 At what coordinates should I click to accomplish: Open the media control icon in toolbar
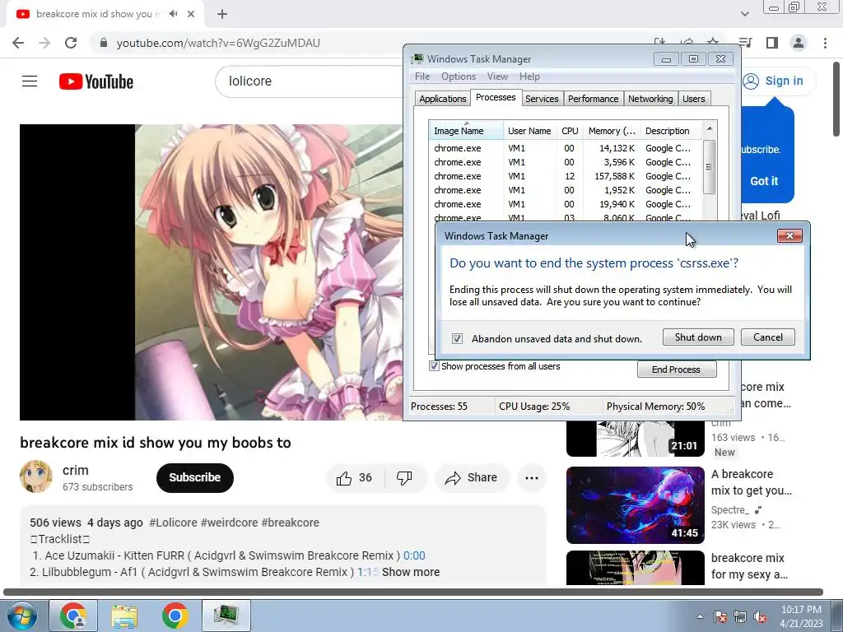(745, 43)
